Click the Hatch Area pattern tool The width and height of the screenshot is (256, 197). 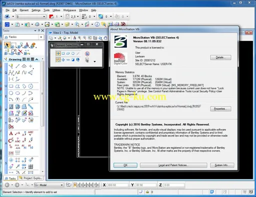click(x=11, y=106)
